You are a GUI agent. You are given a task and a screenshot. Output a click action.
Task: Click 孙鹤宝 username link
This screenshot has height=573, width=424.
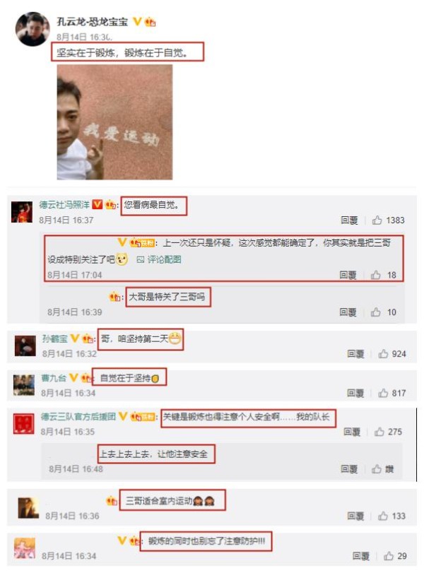55,338
